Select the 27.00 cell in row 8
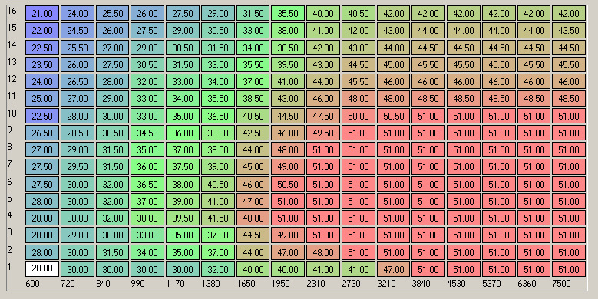The image size is (598, 299). tap(42, 149)
